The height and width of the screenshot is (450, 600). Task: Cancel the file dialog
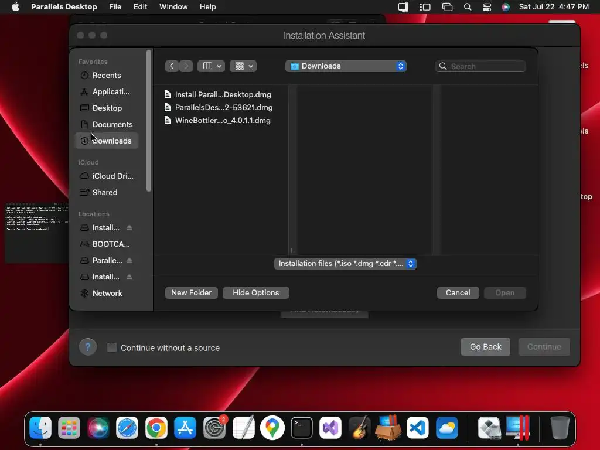coord(458,293)
